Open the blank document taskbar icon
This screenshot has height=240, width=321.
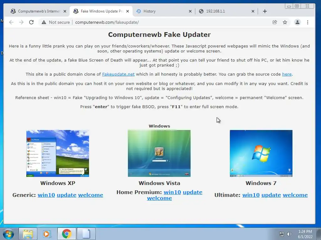click(x=86, y=234)
